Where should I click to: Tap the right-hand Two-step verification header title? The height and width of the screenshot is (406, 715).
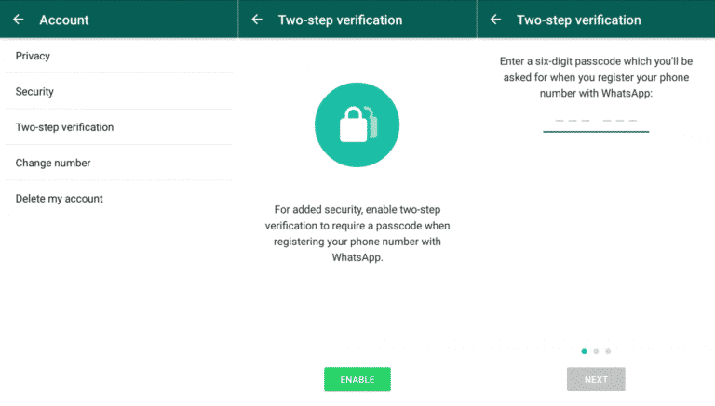[579, 20]
